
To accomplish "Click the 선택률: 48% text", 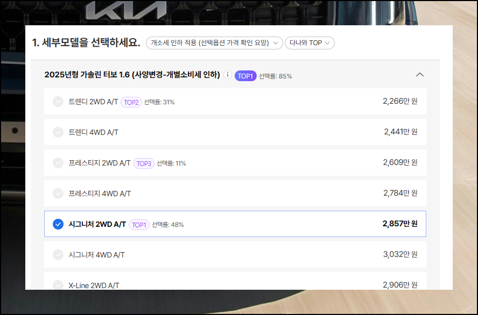I will [167, 225].
